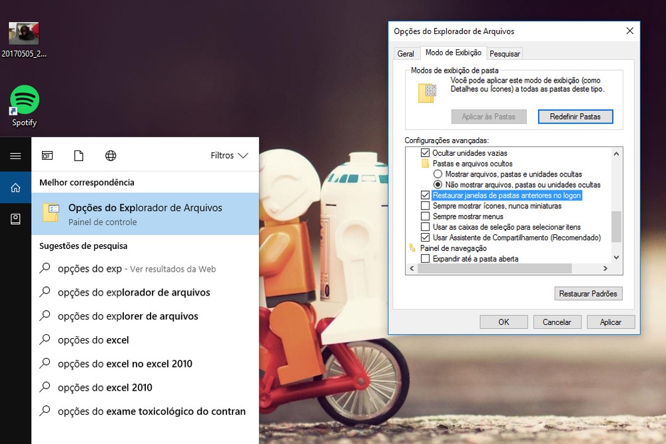This screenshot has width=666, height=444.
Task: Filter search results by apps icon
Action: click(x=47, y=156)
